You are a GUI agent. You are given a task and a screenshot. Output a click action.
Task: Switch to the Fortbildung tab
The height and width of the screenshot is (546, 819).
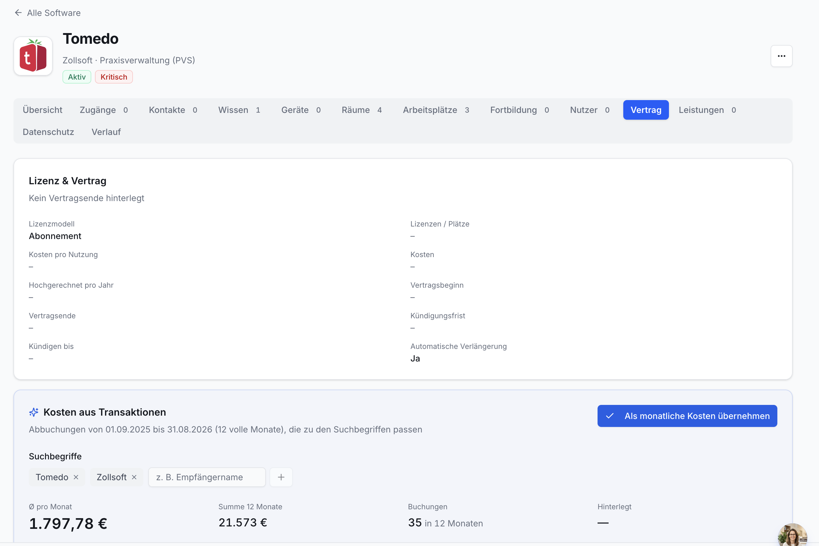(519, 110)
